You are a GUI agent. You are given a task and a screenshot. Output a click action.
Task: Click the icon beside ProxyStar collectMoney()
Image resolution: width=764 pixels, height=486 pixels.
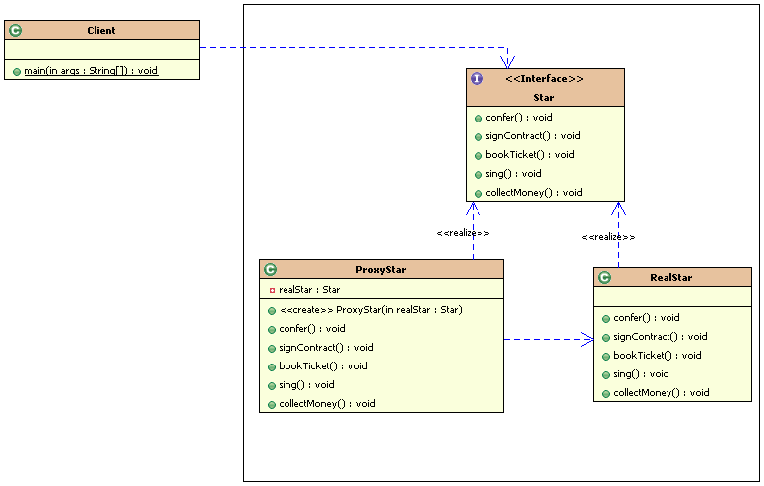point(272,405)
